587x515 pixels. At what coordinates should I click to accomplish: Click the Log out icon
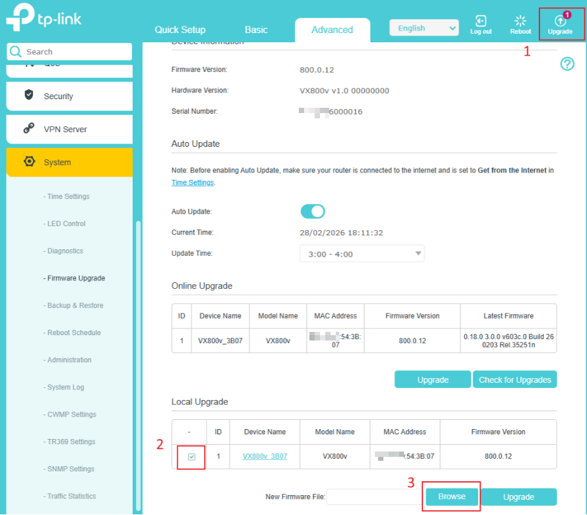[x=481, y=21]
